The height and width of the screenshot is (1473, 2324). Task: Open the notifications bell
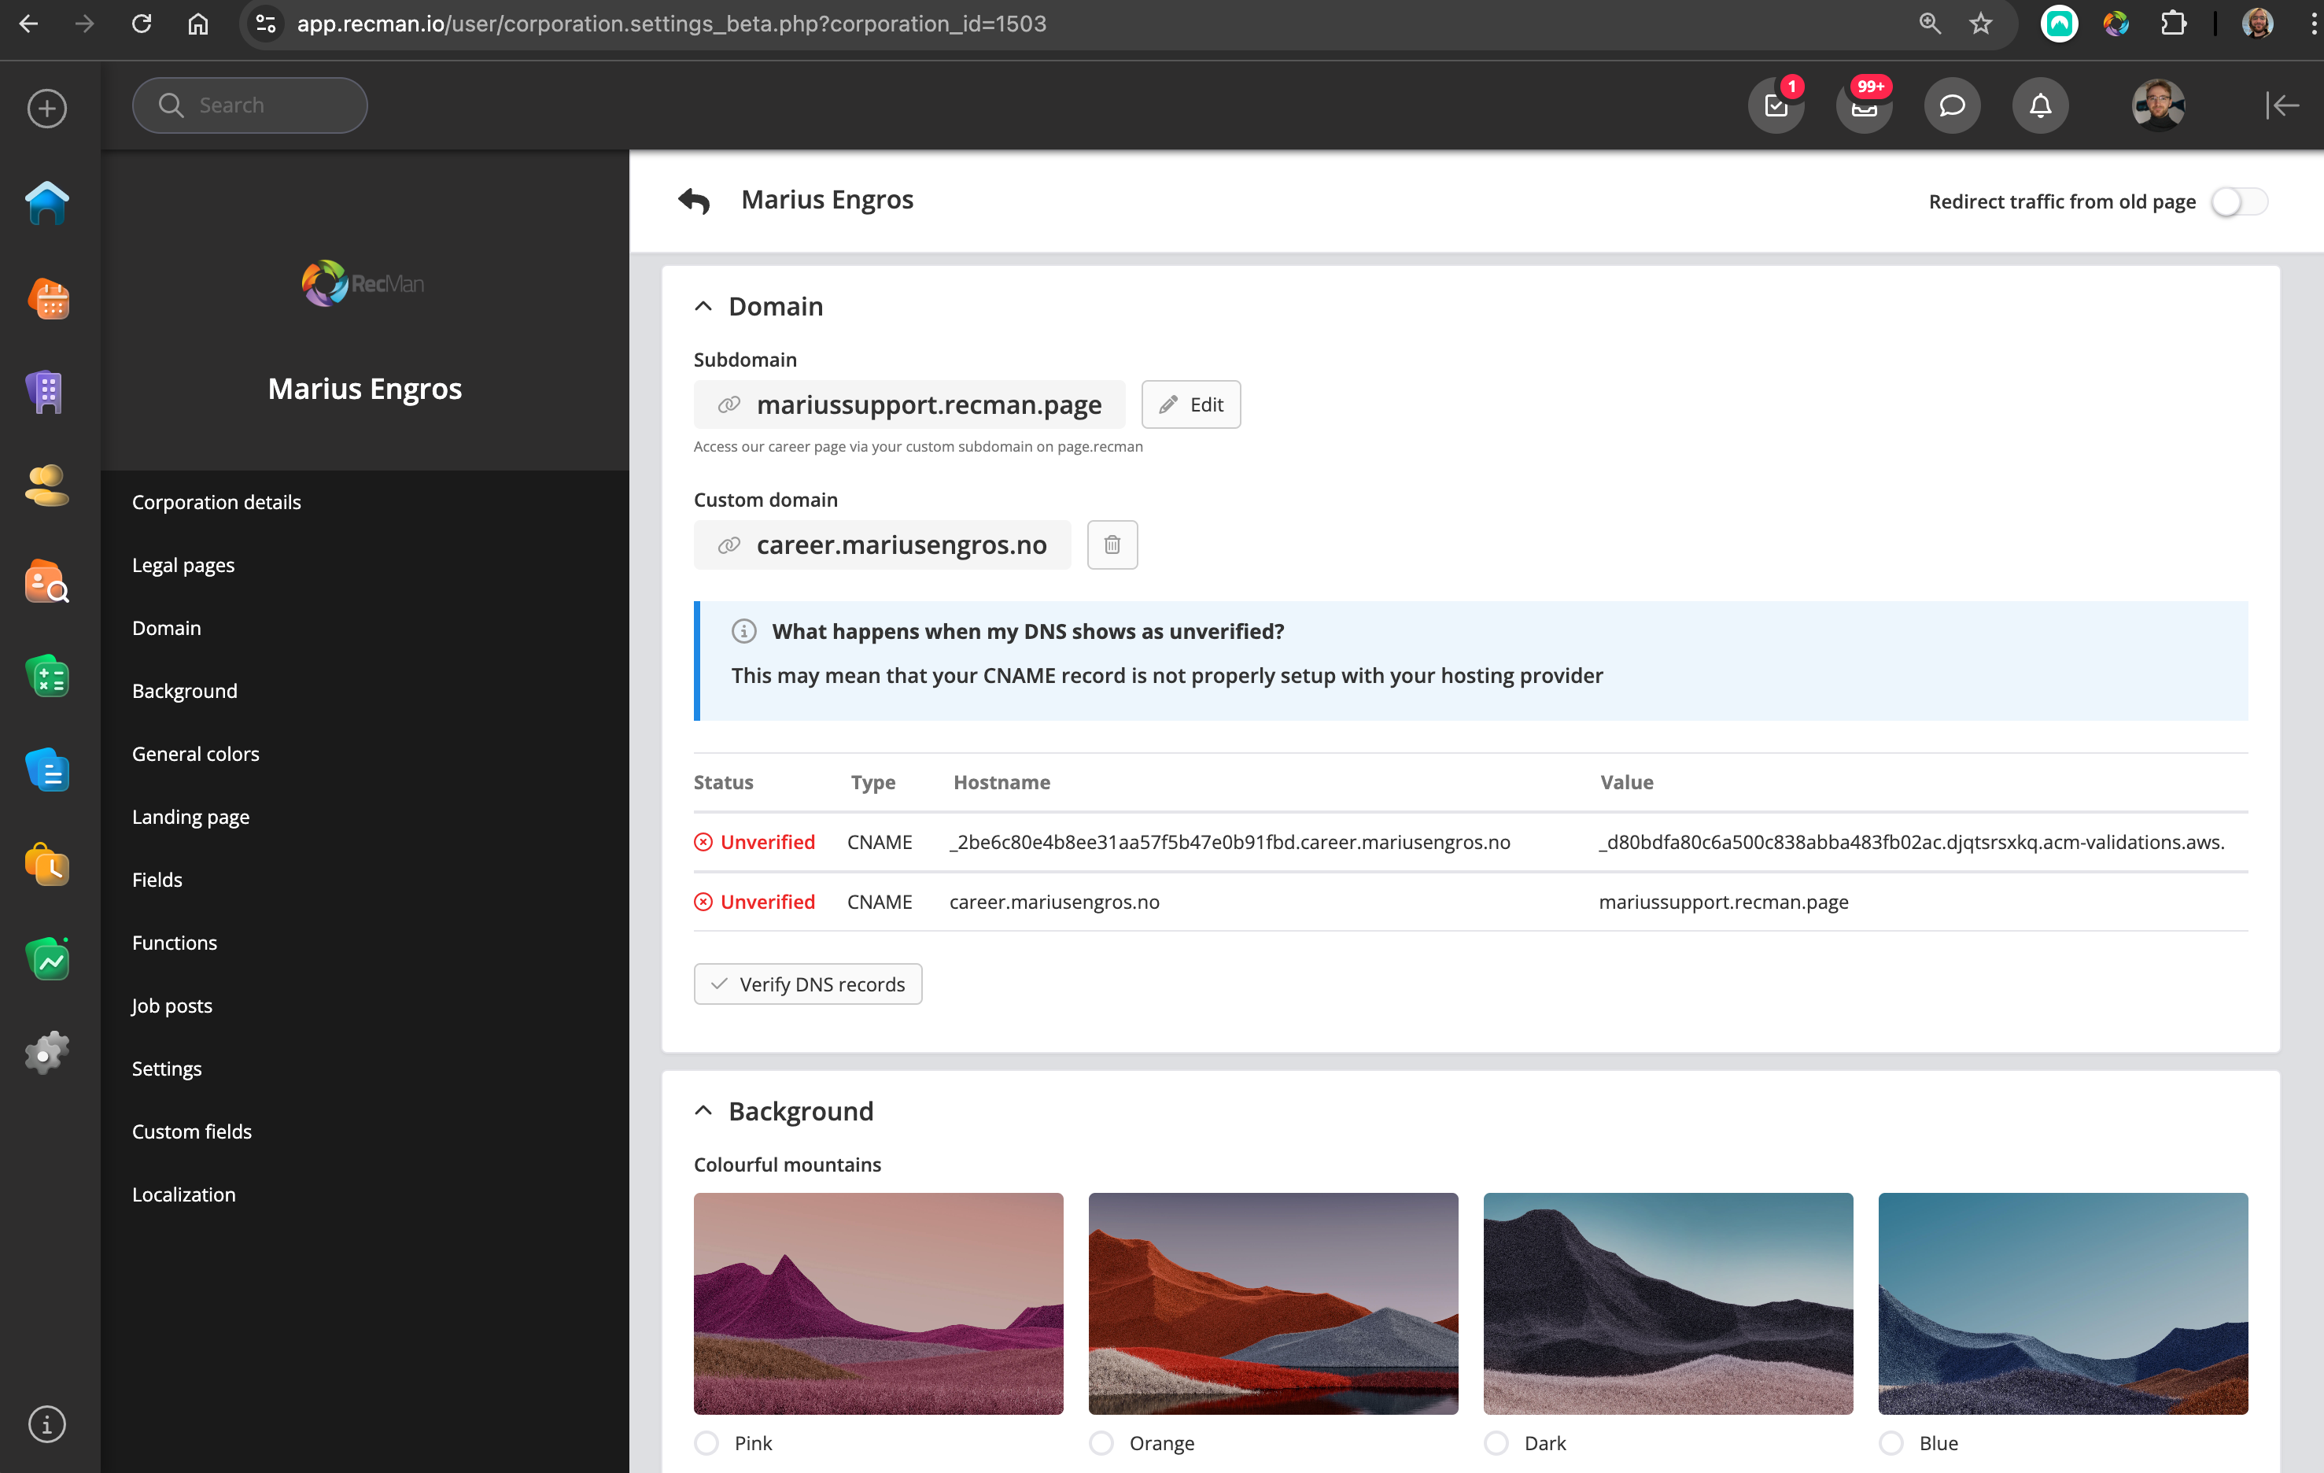tap(2039, 105)
